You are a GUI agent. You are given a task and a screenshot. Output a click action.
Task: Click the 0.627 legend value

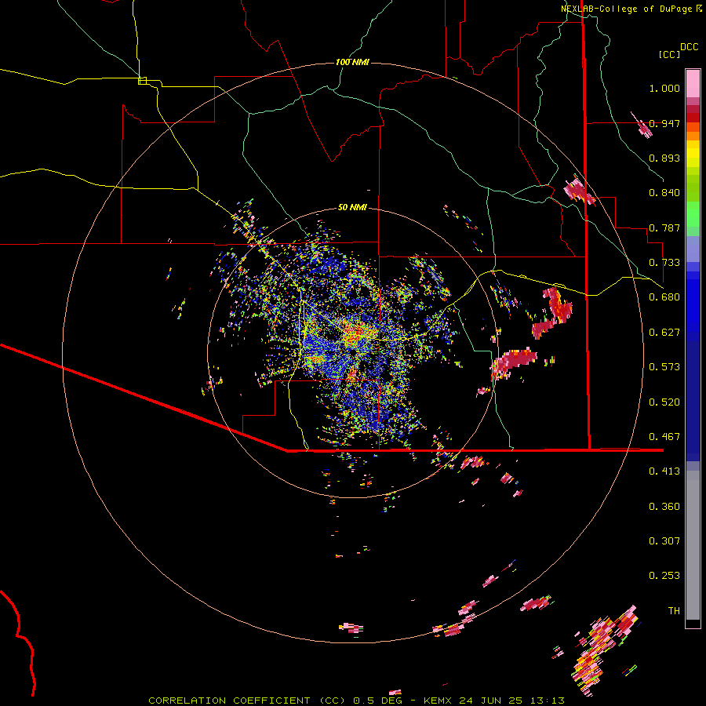point(664,333)
